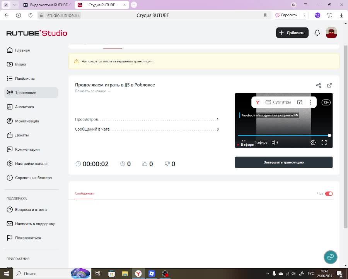Click the Добавить button
The height and width of the screenshot is (279, 348).
click(292, 33)
